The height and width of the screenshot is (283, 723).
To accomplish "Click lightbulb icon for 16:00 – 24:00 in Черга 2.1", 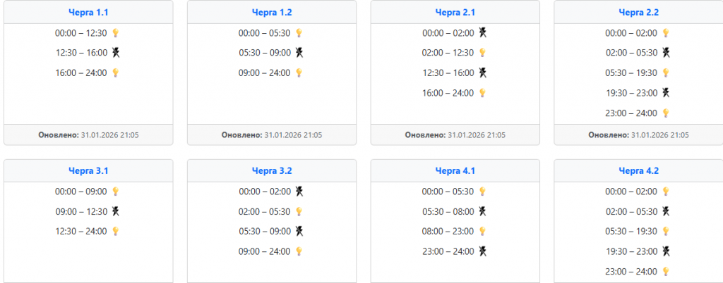I will click(483, 93).
